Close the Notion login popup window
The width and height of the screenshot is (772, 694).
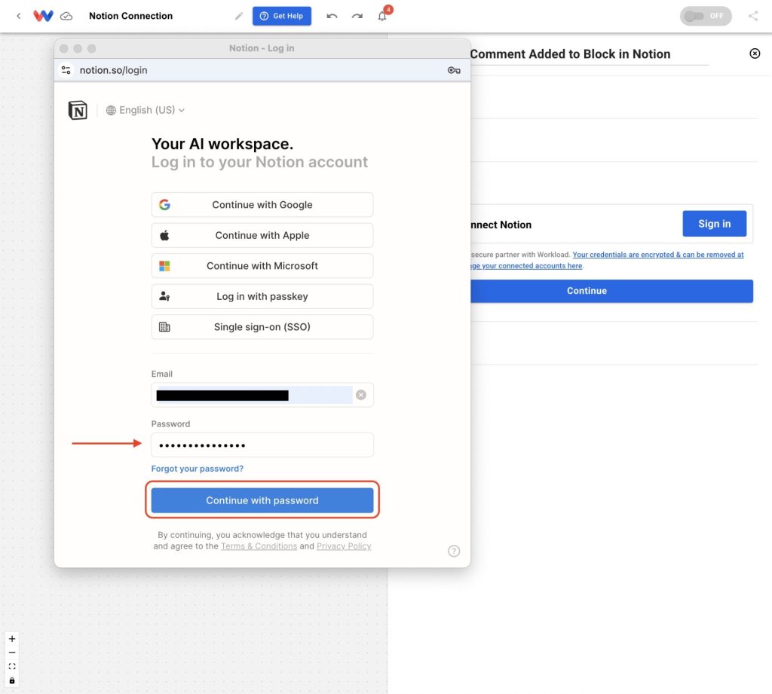point(63,48)
